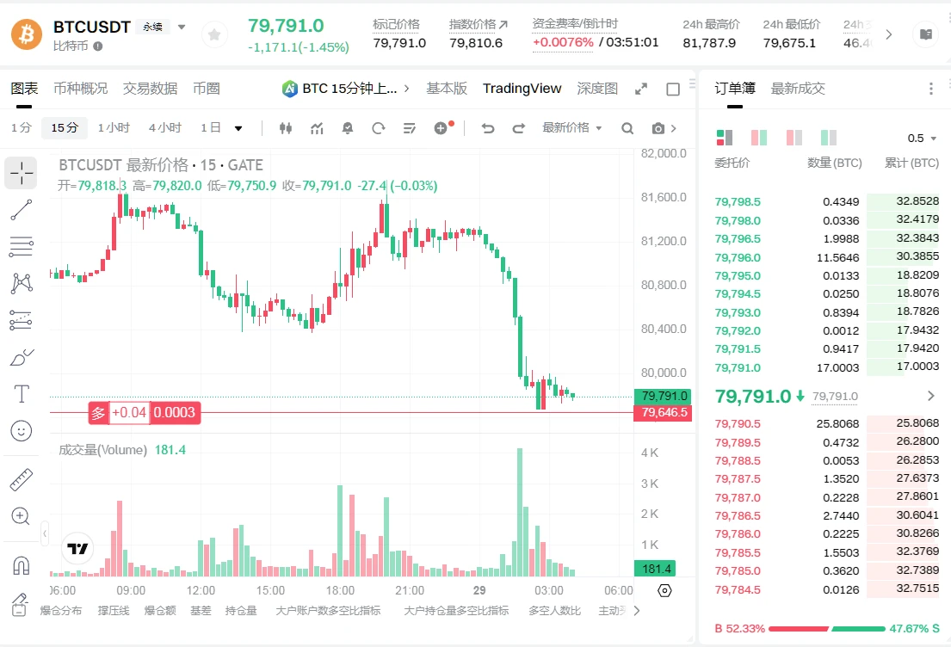The width and height of the screenshot is (951, 647).
Task: Toggle BTCUSDT favorite star
Action: [x=214, y=35]
